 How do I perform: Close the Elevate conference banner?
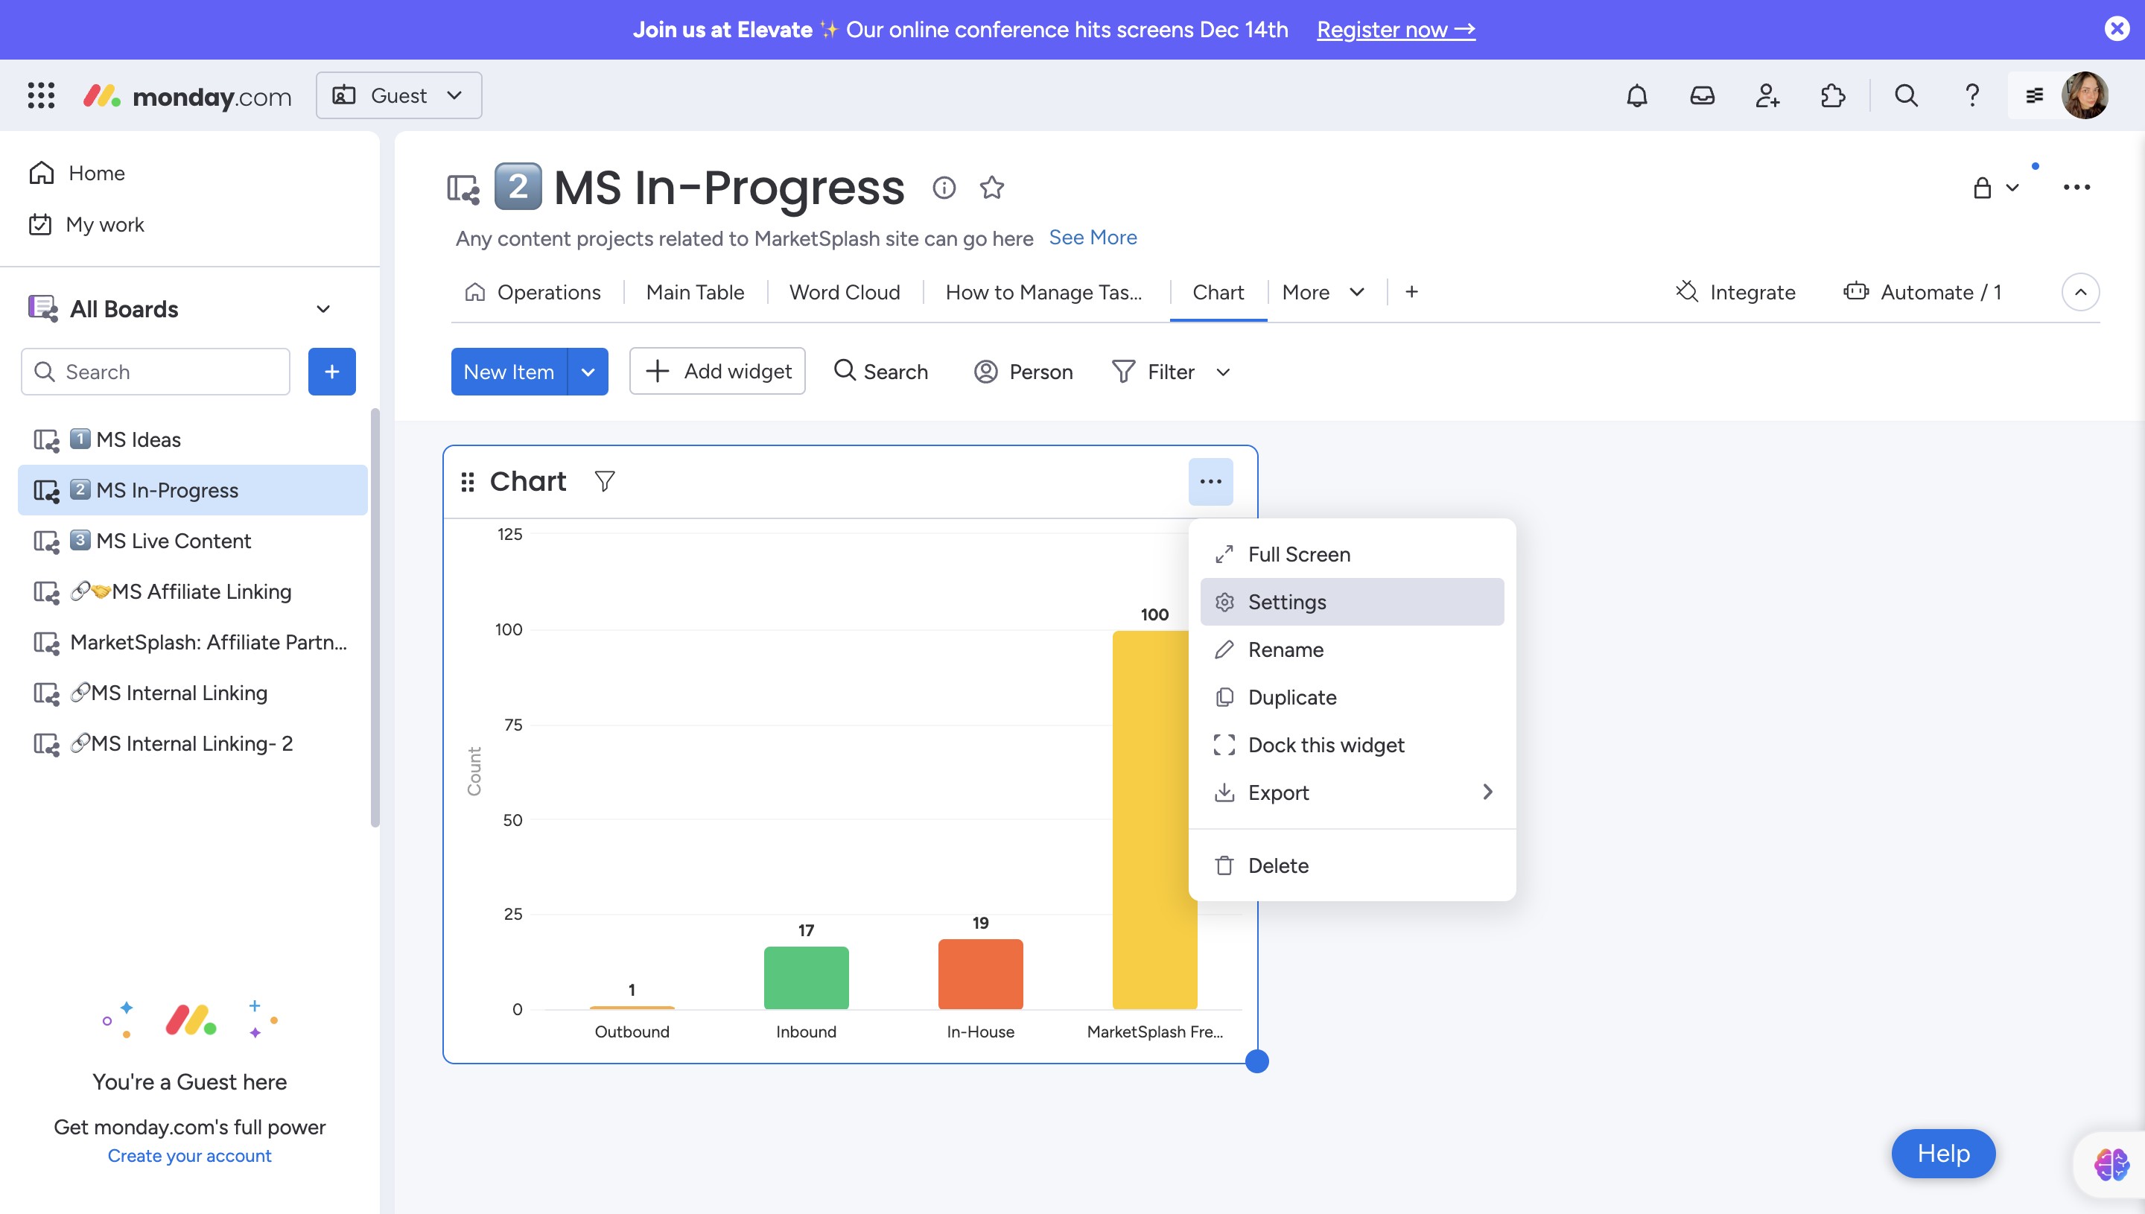(2116, 29)
